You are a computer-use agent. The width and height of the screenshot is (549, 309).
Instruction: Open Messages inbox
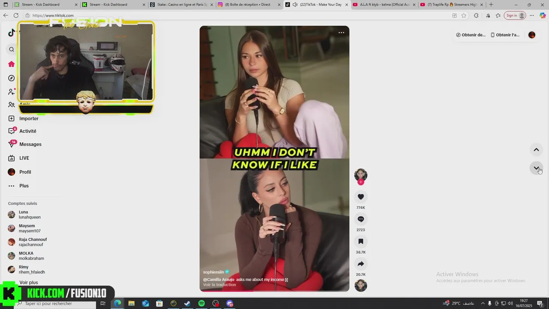[x=25, y=144]
